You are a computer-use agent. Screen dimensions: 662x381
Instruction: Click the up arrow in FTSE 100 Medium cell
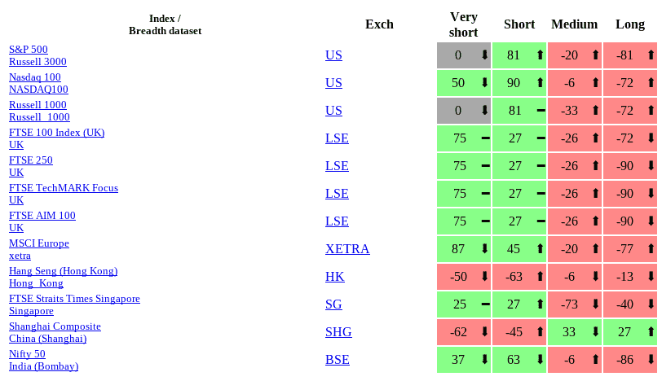point(595,138)
